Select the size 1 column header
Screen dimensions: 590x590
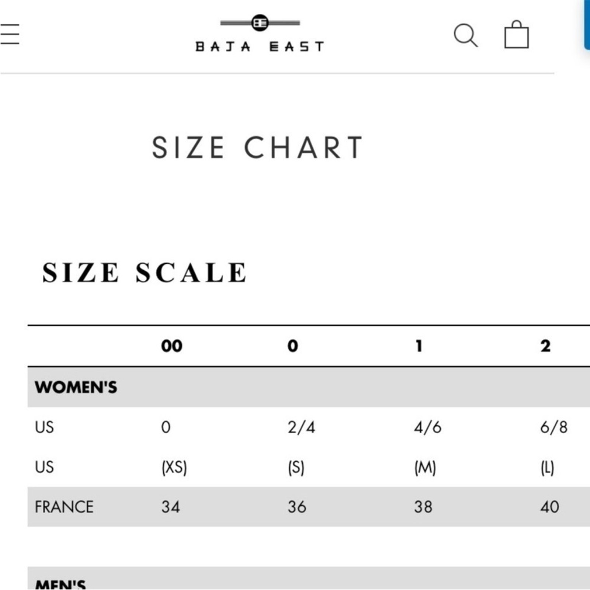tap(419, 346)
